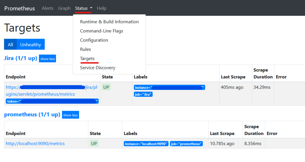Open Command-Line Flags from menu
Viewport: 305px width, 162px height.
click(101, 31)
